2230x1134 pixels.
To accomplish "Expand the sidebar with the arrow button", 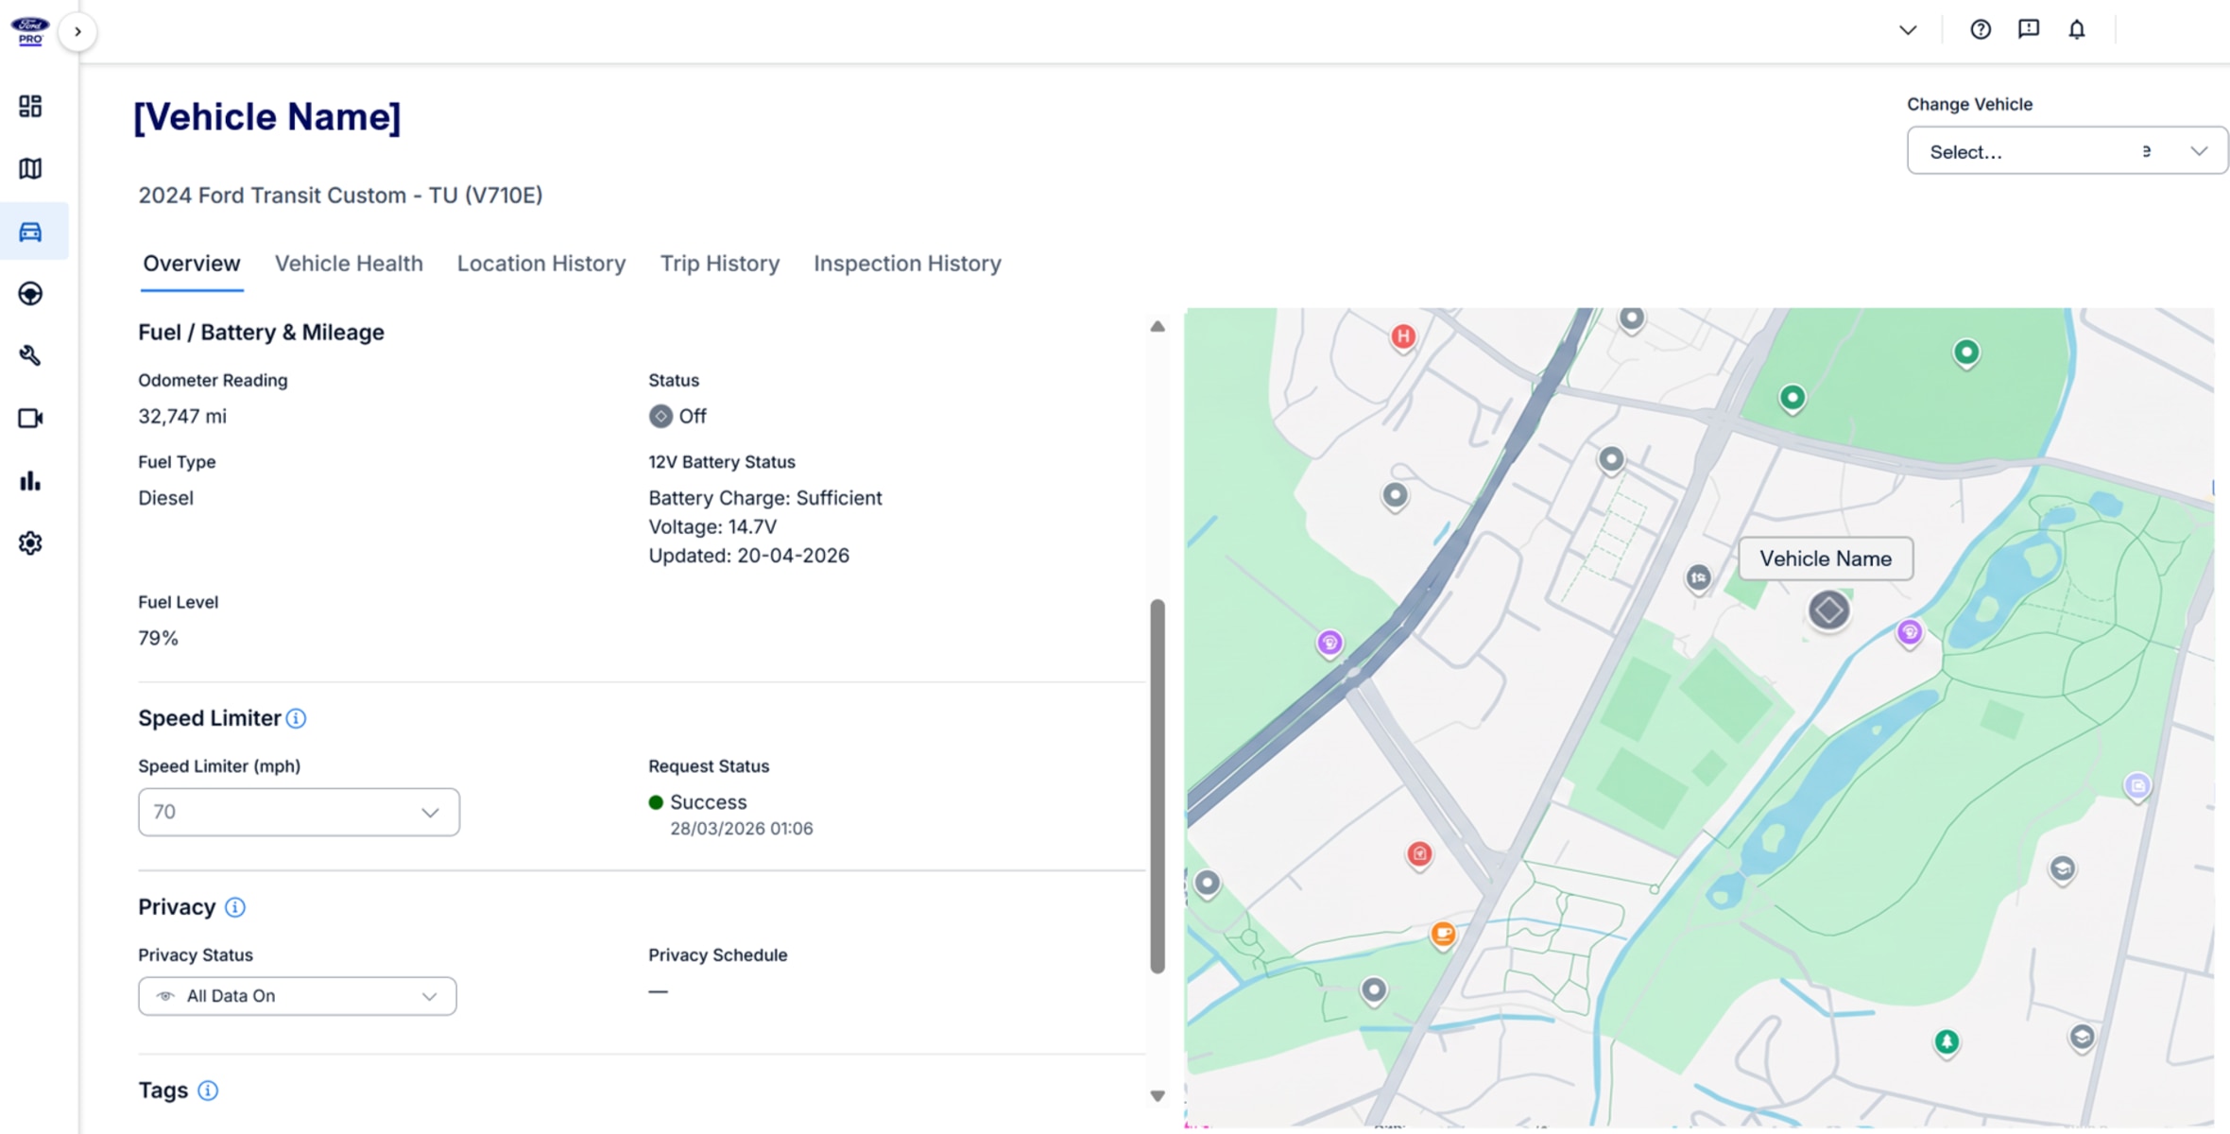I will 77,32.
